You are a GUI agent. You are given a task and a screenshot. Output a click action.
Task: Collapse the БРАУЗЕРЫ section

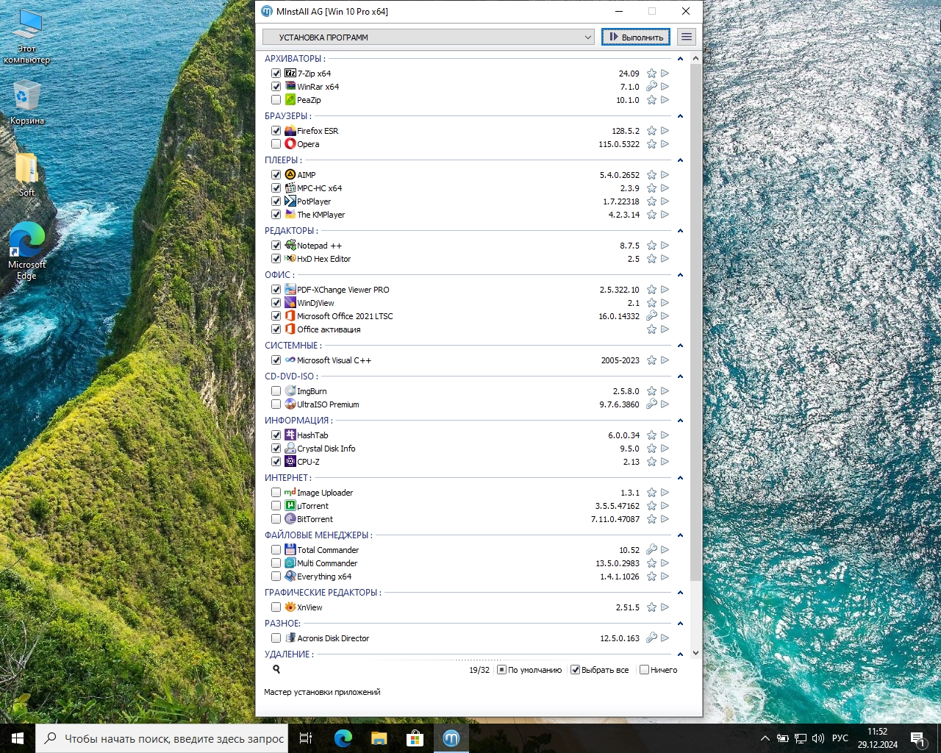coord(680,116)
